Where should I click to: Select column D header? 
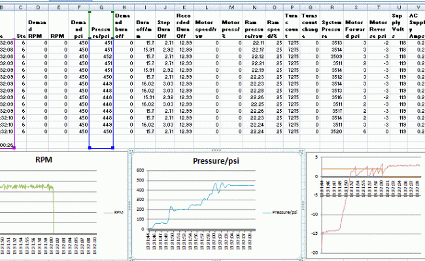(38, 8)
